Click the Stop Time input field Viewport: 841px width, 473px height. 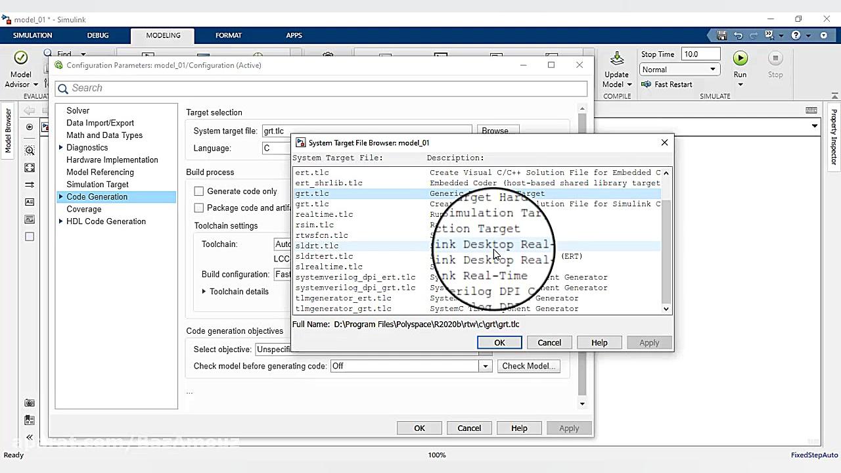pyautogui.click(x=700, y=55)
